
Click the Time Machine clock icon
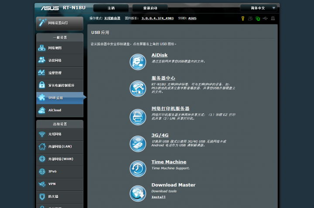click(x=138, y=169)
